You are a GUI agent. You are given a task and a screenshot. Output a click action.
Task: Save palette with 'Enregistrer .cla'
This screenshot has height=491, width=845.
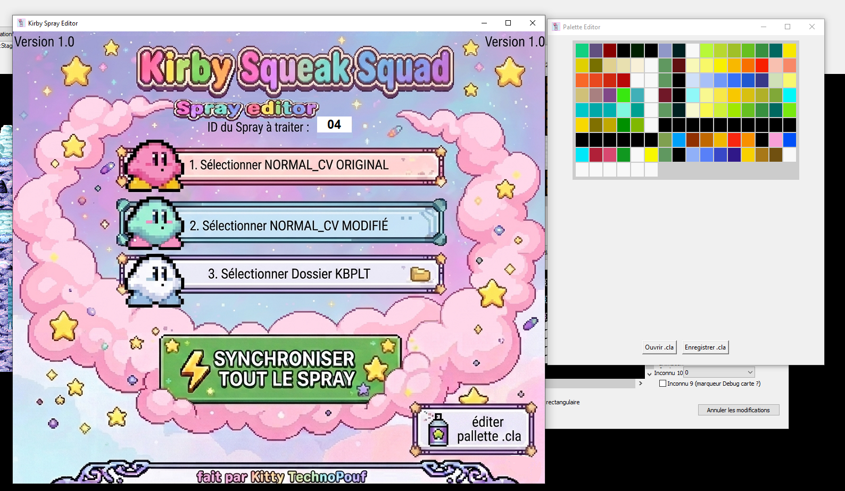click(705, 347)
